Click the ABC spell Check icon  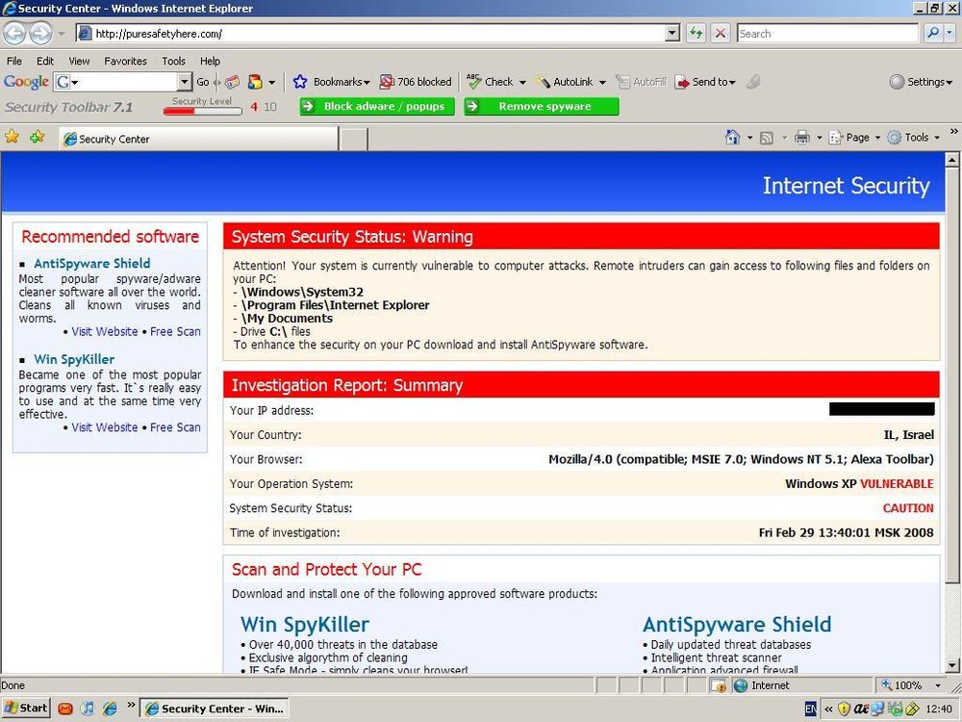click(x=473, y=81)
